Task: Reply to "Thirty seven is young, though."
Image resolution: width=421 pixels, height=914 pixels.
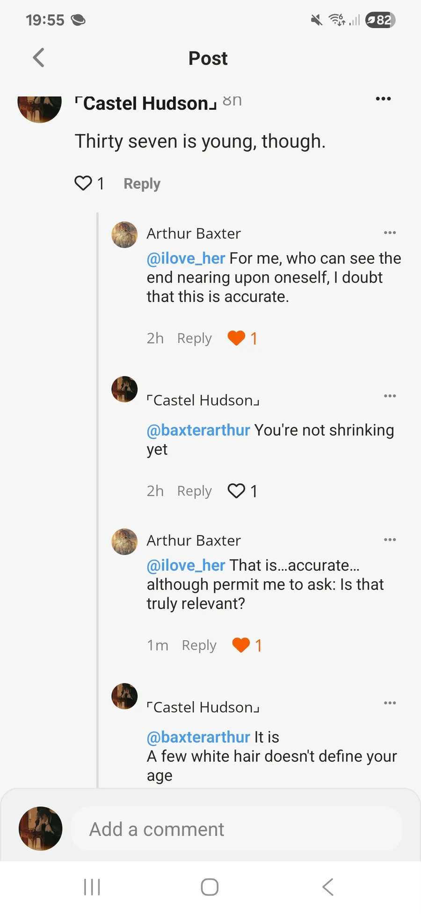Action: 142,184
